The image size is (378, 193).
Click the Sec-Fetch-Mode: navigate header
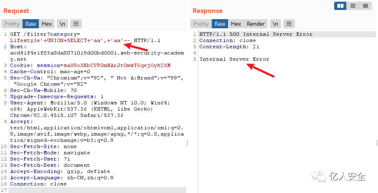click(50, 153)
